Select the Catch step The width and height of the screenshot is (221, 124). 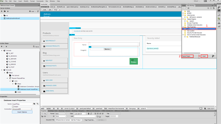tap(19, 92)
